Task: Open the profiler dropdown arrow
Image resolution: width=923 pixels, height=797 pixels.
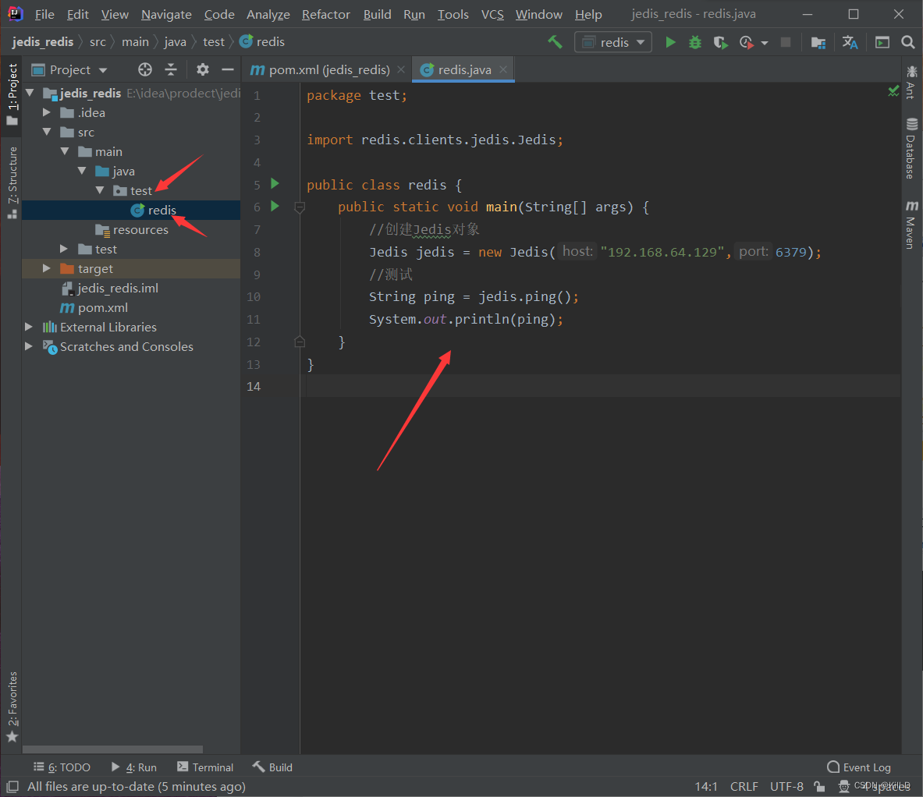Action: click(765, 43)
